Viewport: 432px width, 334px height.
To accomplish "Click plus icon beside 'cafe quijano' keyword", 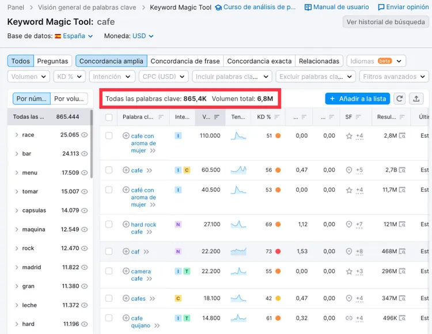I will click(x=126, y=318).
